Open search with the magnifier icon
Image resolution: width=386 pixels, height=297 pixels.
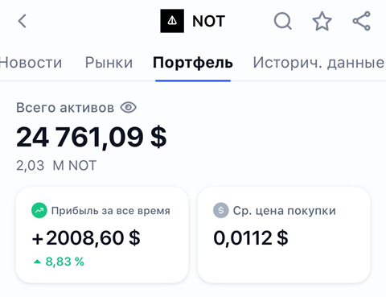(x=282, y=21)
